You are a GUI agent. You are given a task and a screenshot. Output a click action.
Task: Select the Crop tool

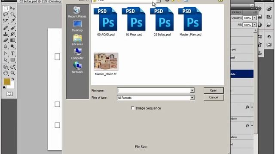(x=6, y=21)
